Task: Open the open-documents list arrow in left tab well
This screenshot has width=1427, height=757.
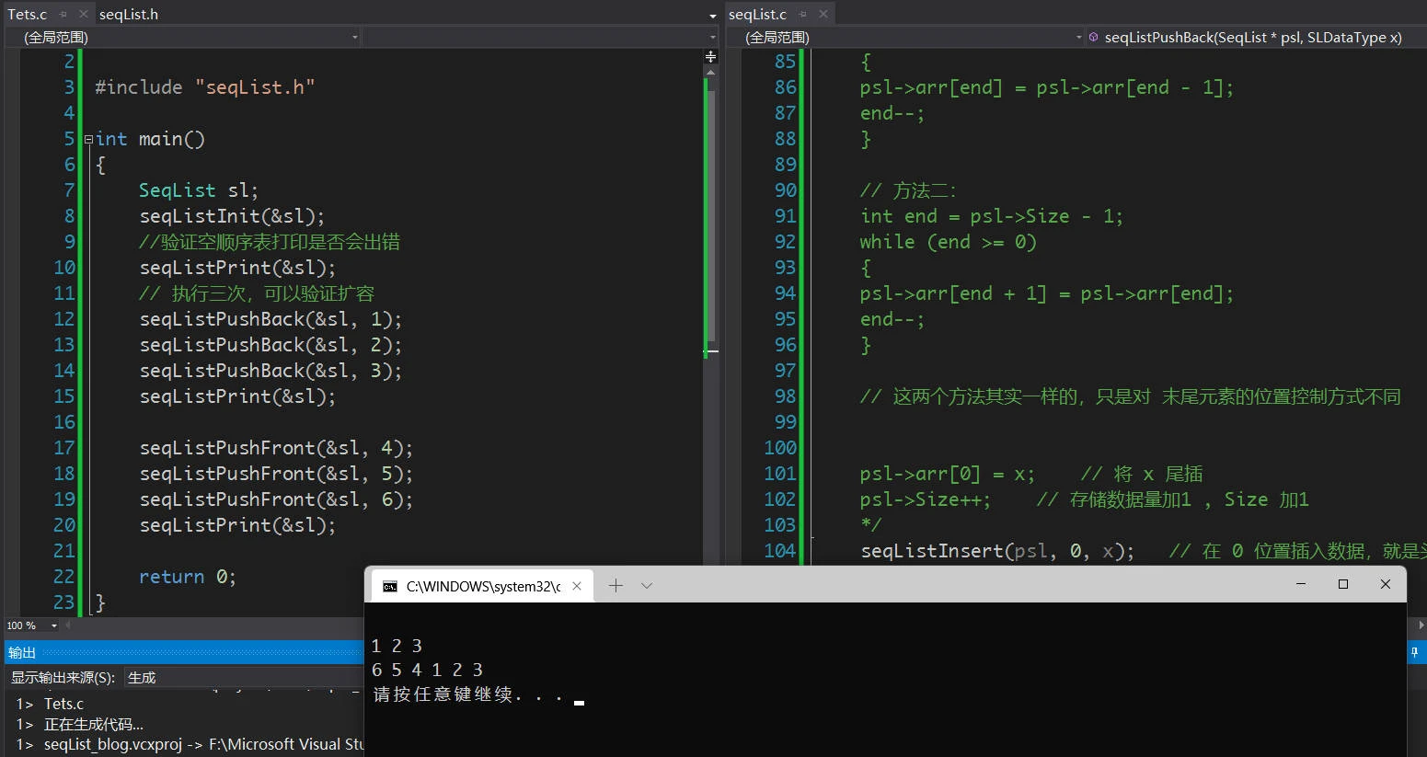Action: tap(712, 17)
